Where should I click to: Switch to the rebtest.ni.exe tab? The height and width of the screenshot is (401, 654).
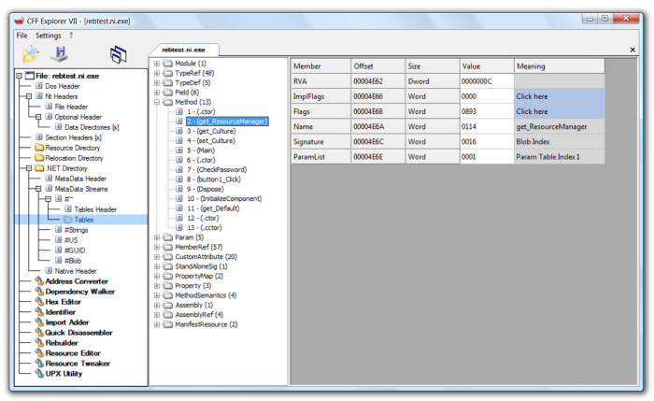tap(183, 50)
